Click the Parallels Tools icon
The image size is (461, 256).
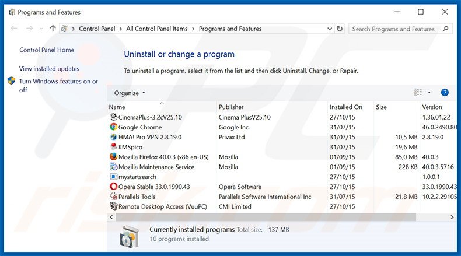113,197
